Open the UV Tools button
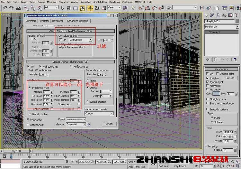This screenshot has height=169, width=241. tap(18, 8)
